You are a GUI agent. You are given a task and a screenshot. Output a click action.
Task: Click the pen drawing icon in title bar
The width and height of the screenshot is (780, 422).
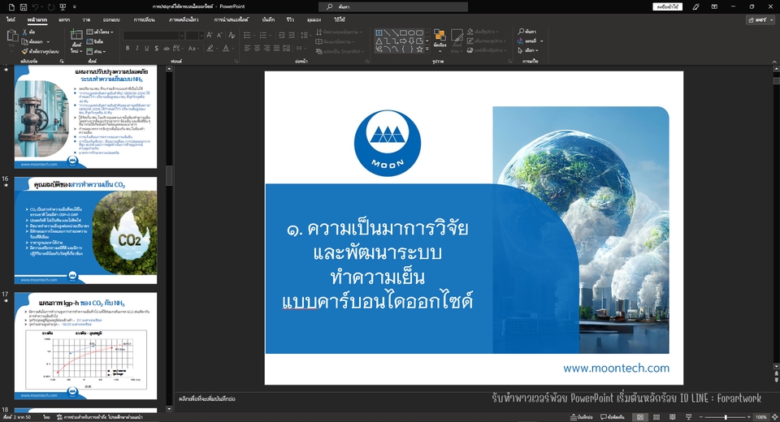click(696, 6)
